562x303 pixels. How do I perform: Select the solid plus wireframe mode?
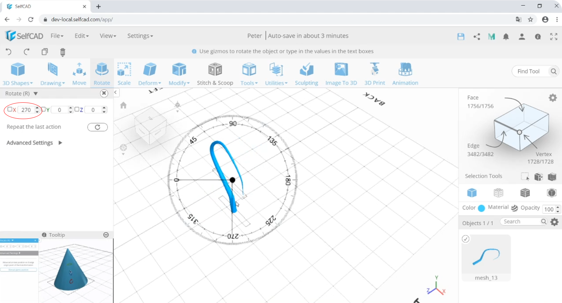pyautogui.click(x=525, y=192)
